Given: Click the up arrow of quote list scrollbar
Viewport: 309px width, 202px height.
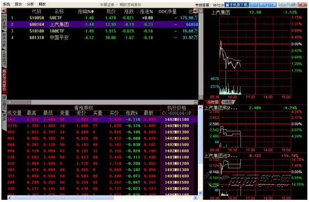Looking at the screenshot, I should (x=201, y=11).
